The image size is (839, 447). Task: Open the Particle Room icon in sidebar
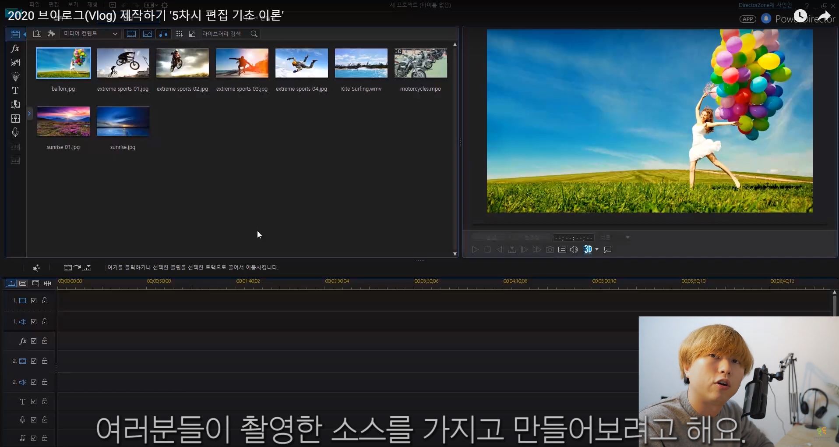coord(15,77)
